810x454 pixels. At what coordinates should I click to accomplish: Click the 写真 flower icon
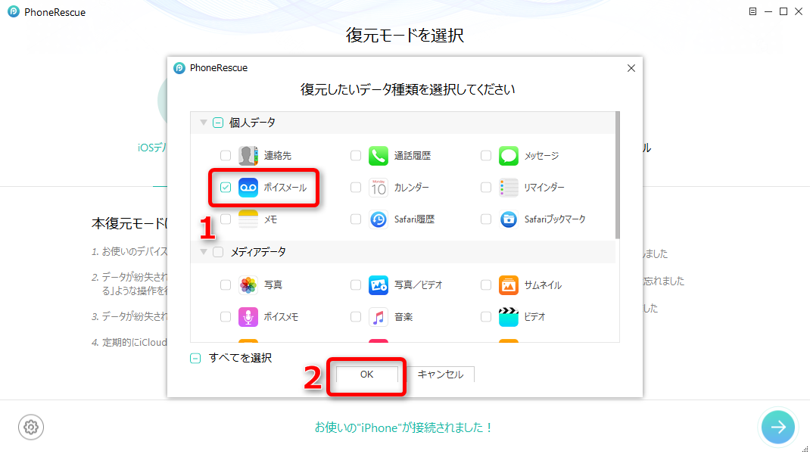tap(248, 285)
